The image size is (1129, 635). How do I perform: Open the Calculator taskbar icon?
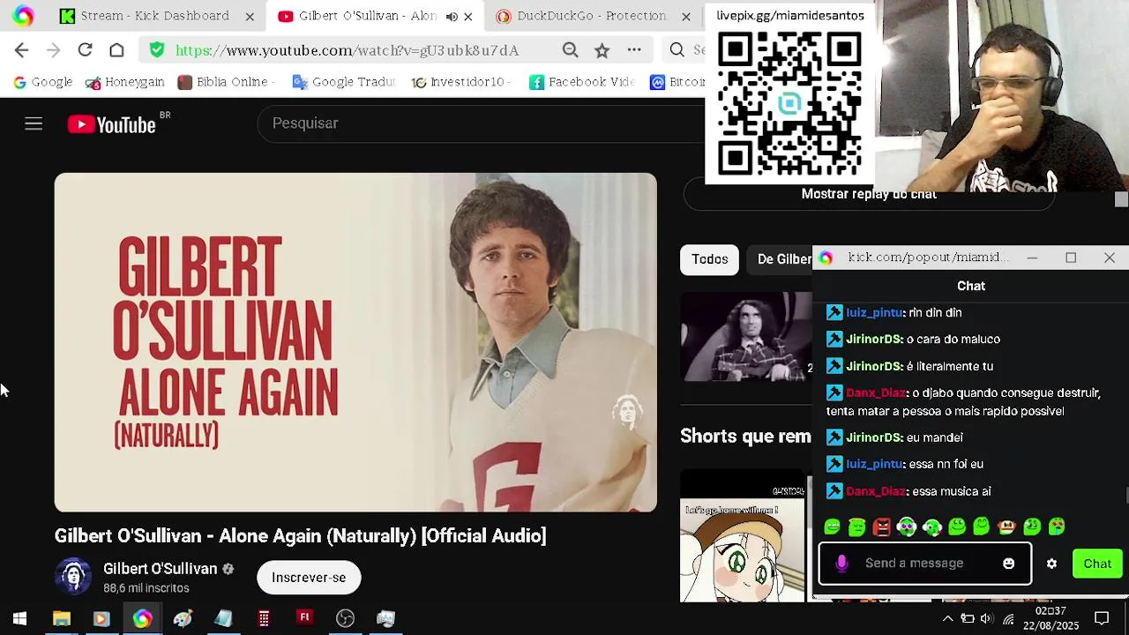click(264, 618)
